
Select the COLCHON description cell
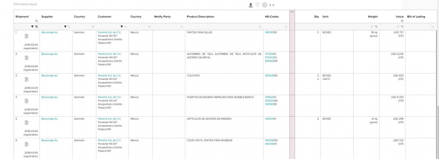[193, 76]
